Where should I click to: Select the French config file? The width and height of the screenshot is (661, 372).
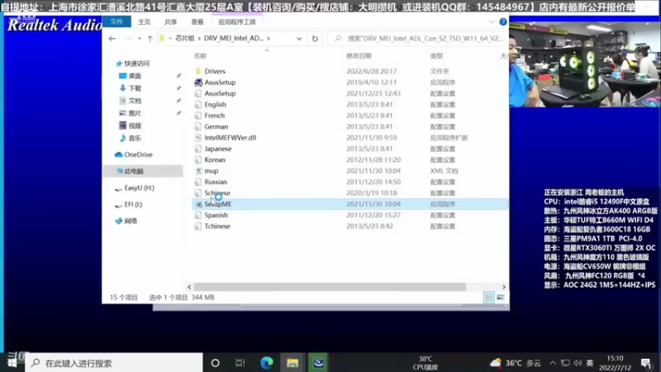click(x=214, y=115)
